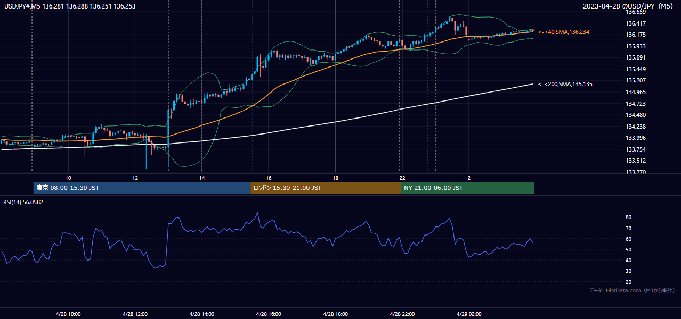681x319 pixels.
Task: Click price axis value 133.512
Action: [x=636, y=161]
